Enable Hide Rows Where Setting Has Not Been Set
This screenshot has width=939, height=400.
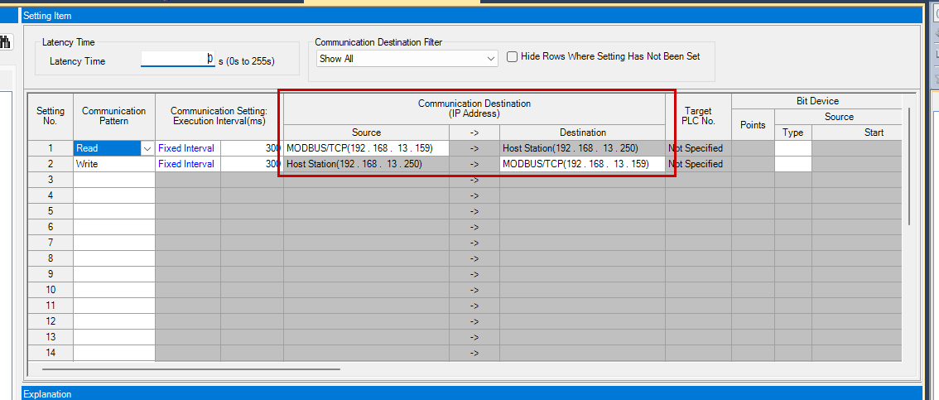pos(512,57)
